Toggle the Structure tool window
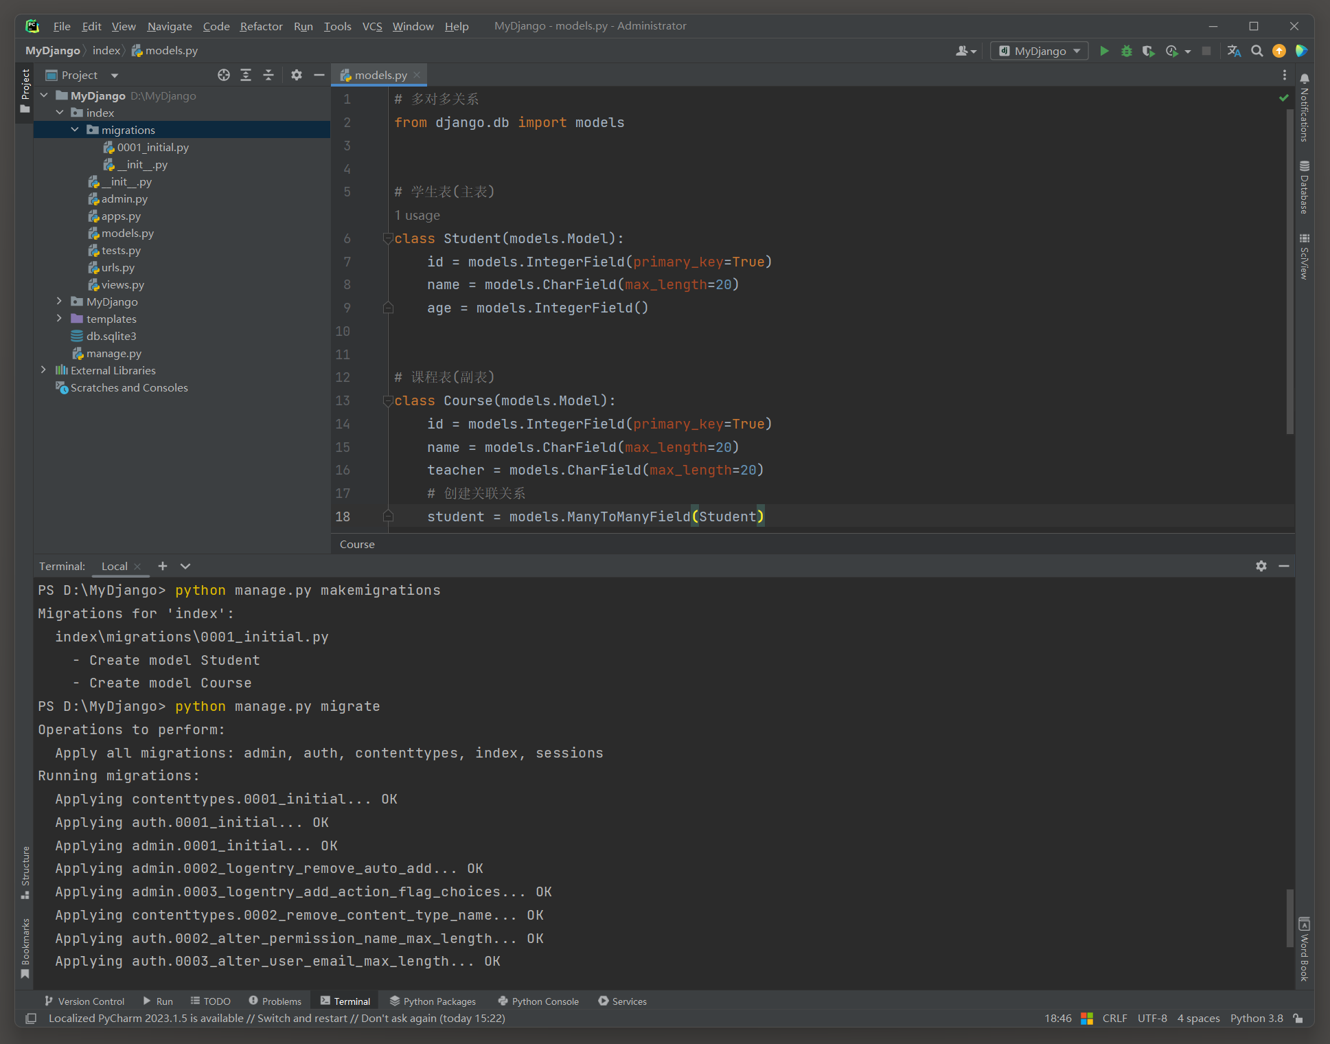 pyautogui.click(x=25, y=872)
